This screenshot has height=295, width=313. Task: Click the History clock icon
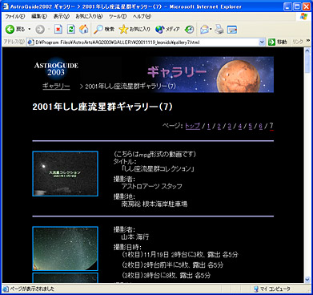(x=189, y=29)
